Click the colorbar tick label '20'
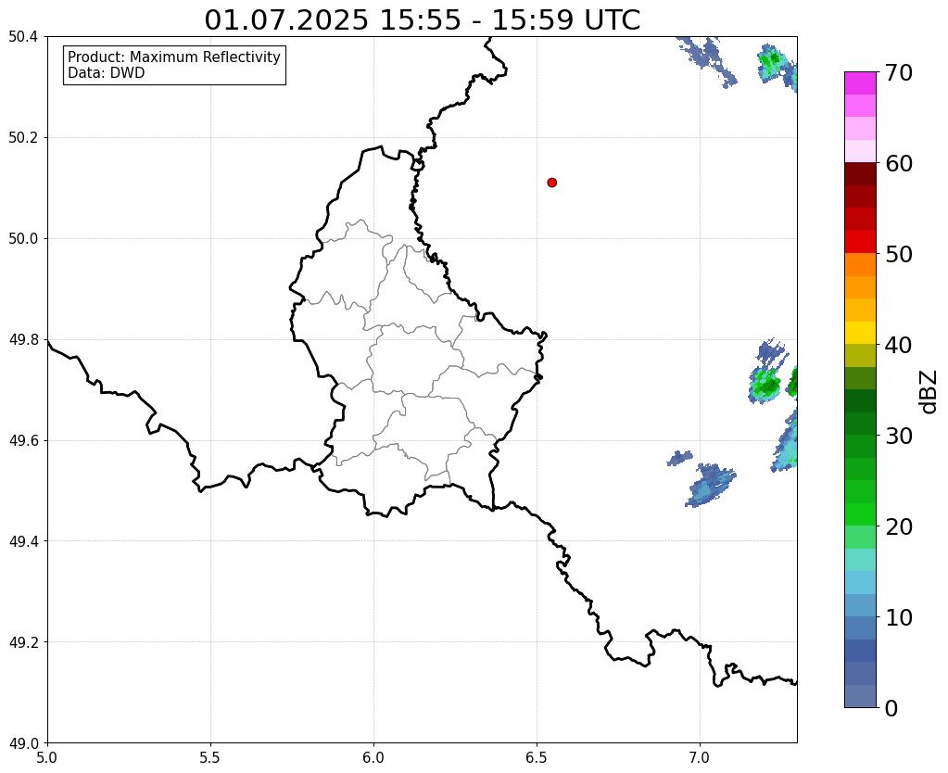948x773 pixels. 899,526
